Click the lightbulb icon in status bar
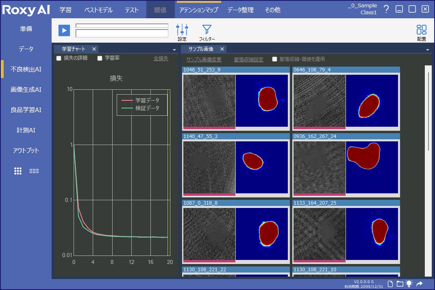 [409, 284]
